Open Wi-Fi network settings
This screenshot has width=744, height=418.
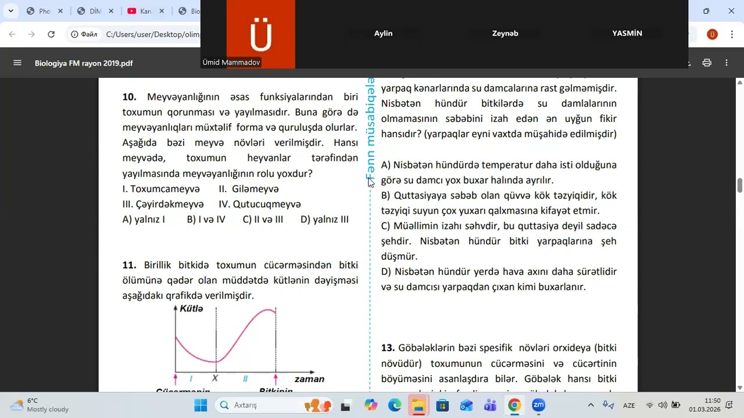pos(650,405)
